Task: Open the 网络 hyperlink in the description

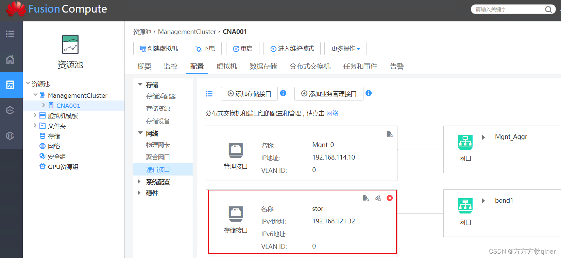Action: (332, 113)
